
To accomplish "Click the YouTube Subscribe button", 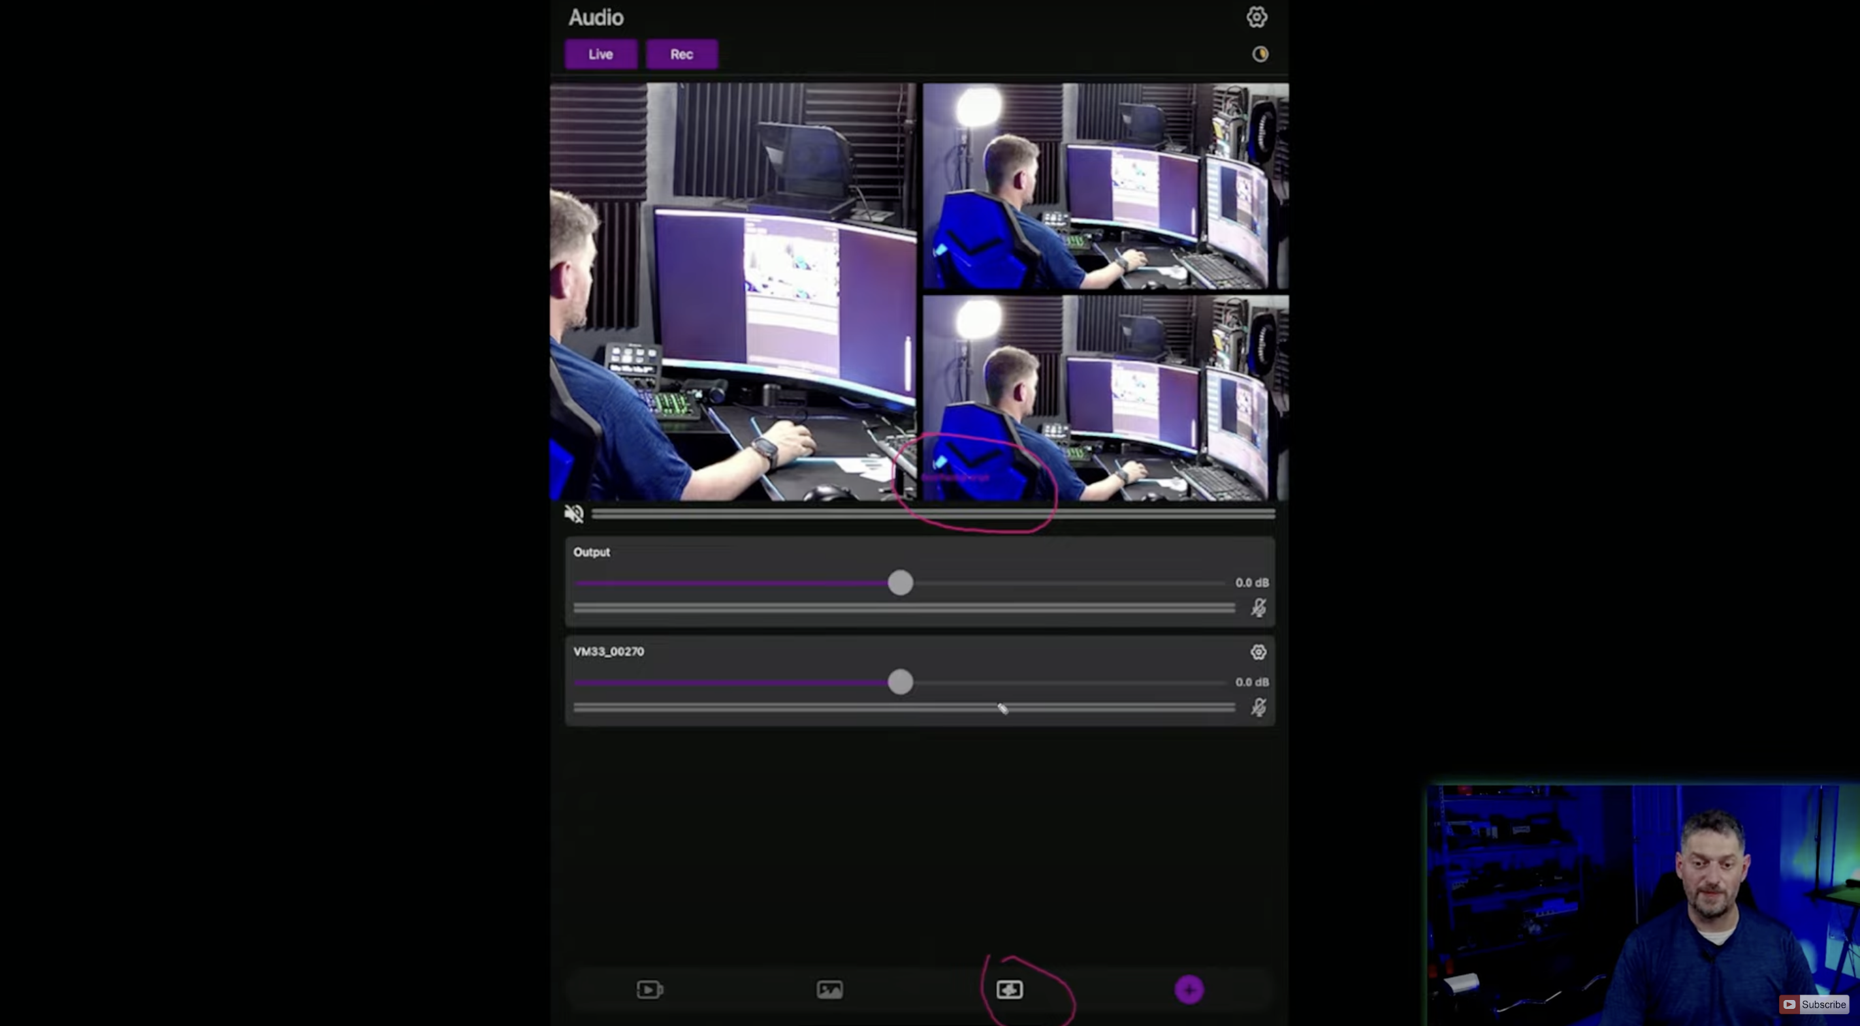I will click(1814, 1004).
